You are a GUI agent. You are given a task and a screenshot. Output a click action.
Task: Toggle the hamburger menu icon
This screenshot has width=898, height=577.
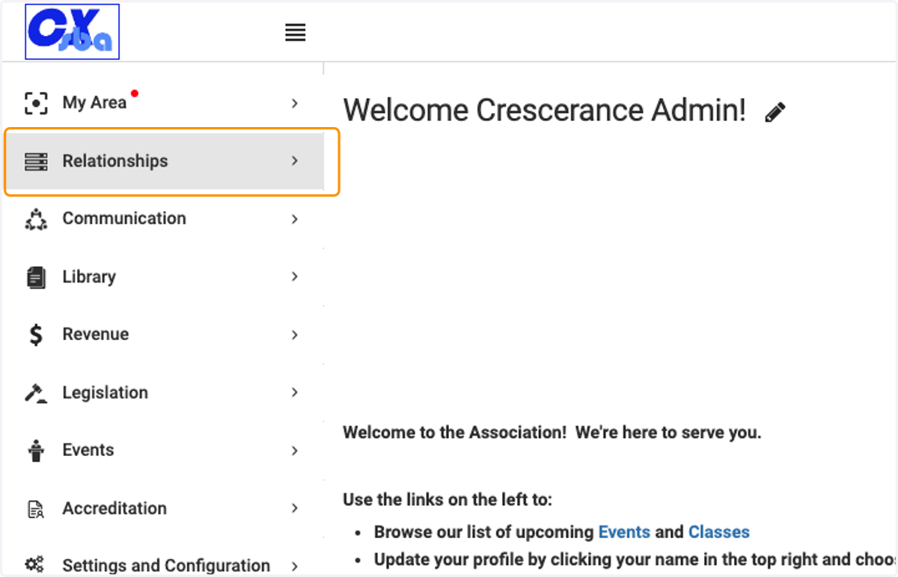tap(296, 33)
